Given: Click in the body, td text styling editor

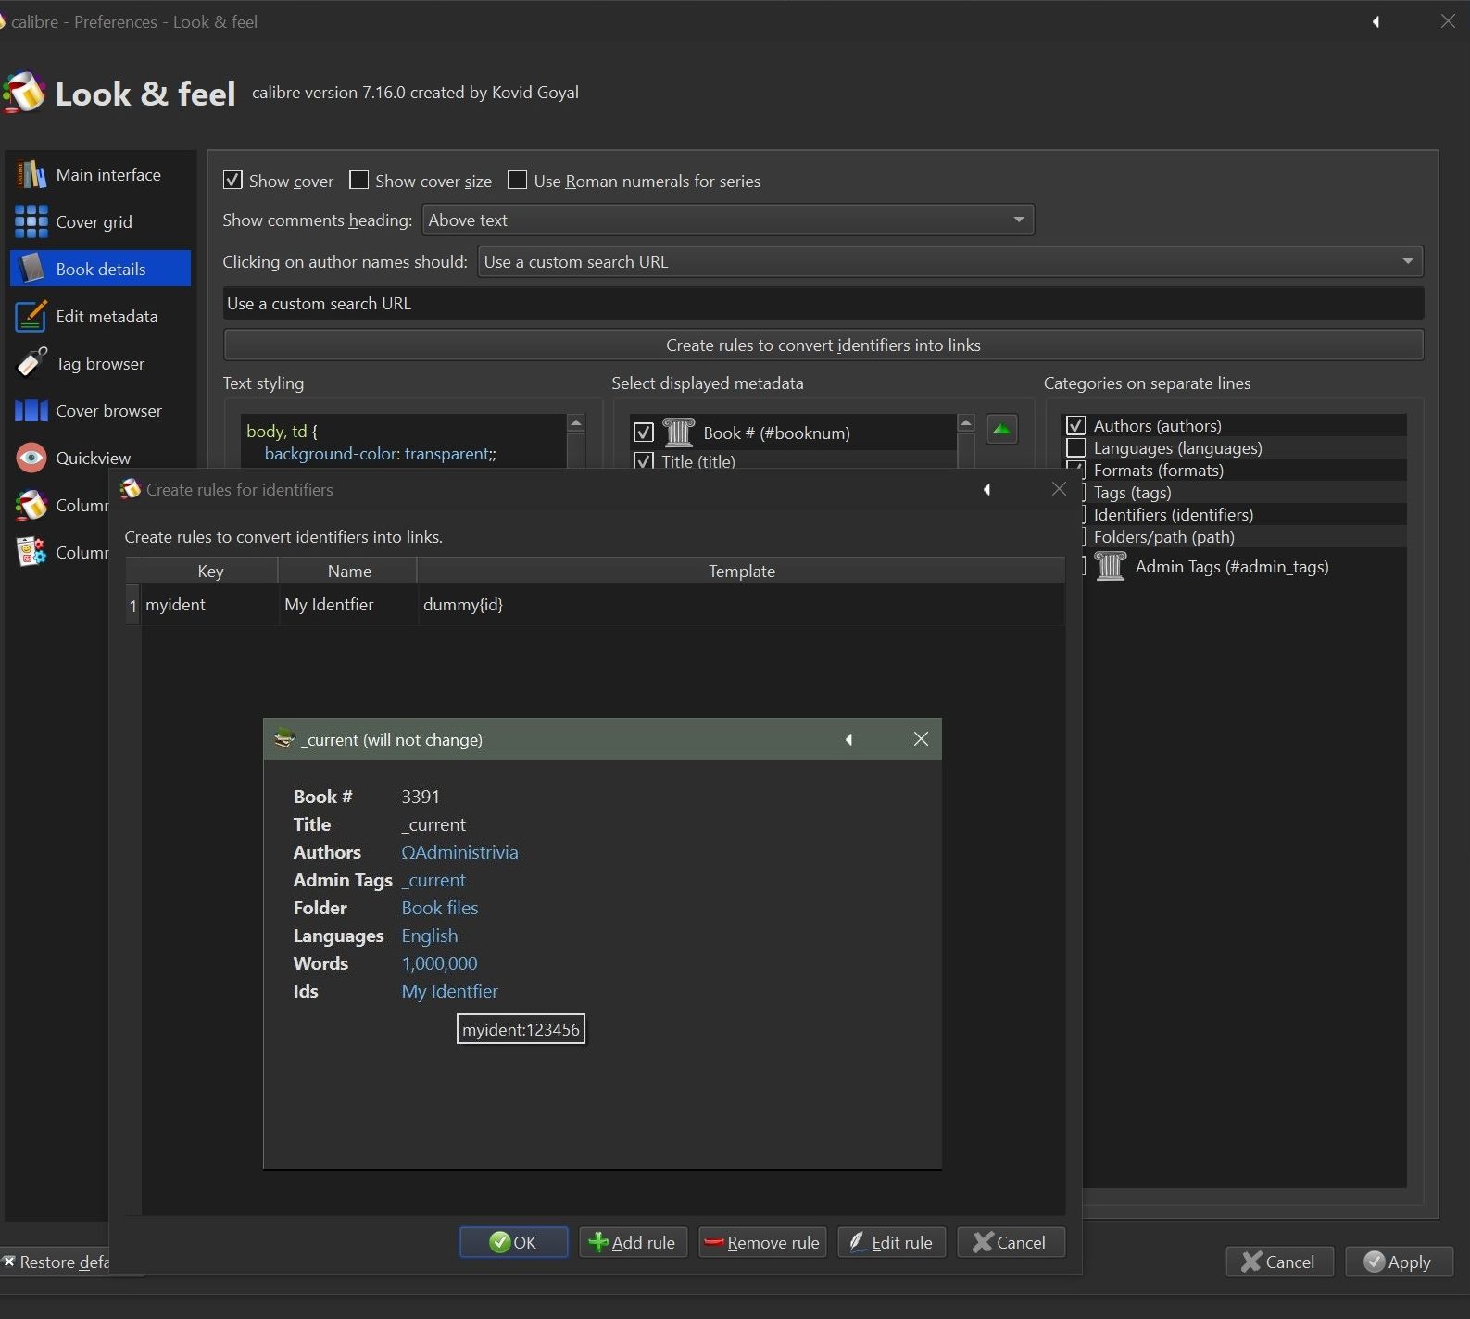Looking at the screenshot, I should coord(403,442).
